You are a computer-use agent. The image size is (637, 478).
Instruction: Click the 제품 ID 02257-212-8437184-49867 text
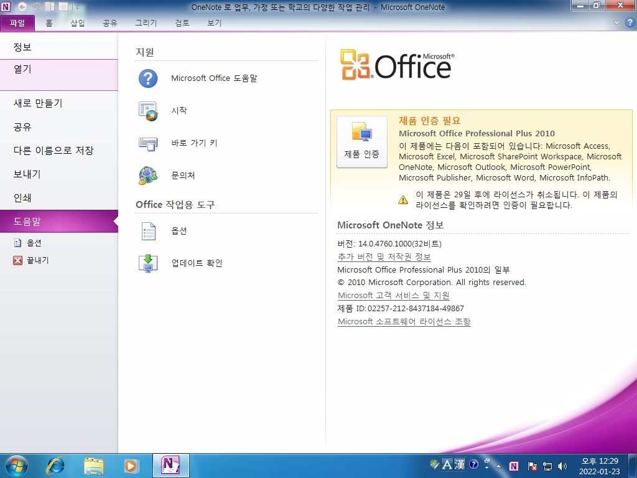point(400,309)
